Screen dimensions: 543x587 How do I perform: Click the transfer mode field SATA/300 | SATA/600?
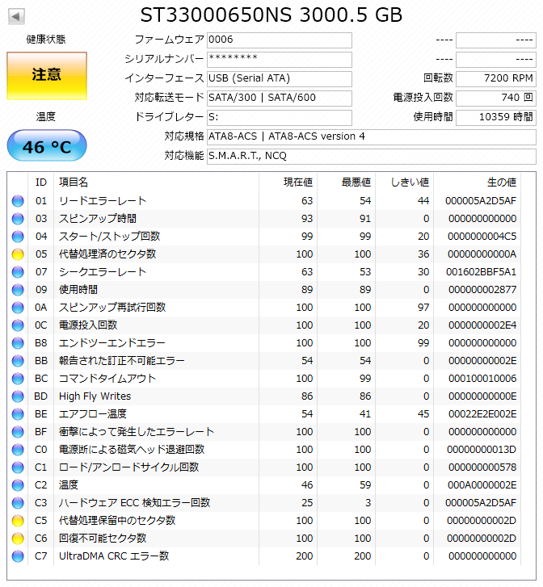(280, 98)
